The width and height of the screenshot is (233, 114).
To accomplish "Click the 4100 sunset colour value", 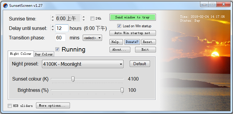I will [x=133, y=79].
